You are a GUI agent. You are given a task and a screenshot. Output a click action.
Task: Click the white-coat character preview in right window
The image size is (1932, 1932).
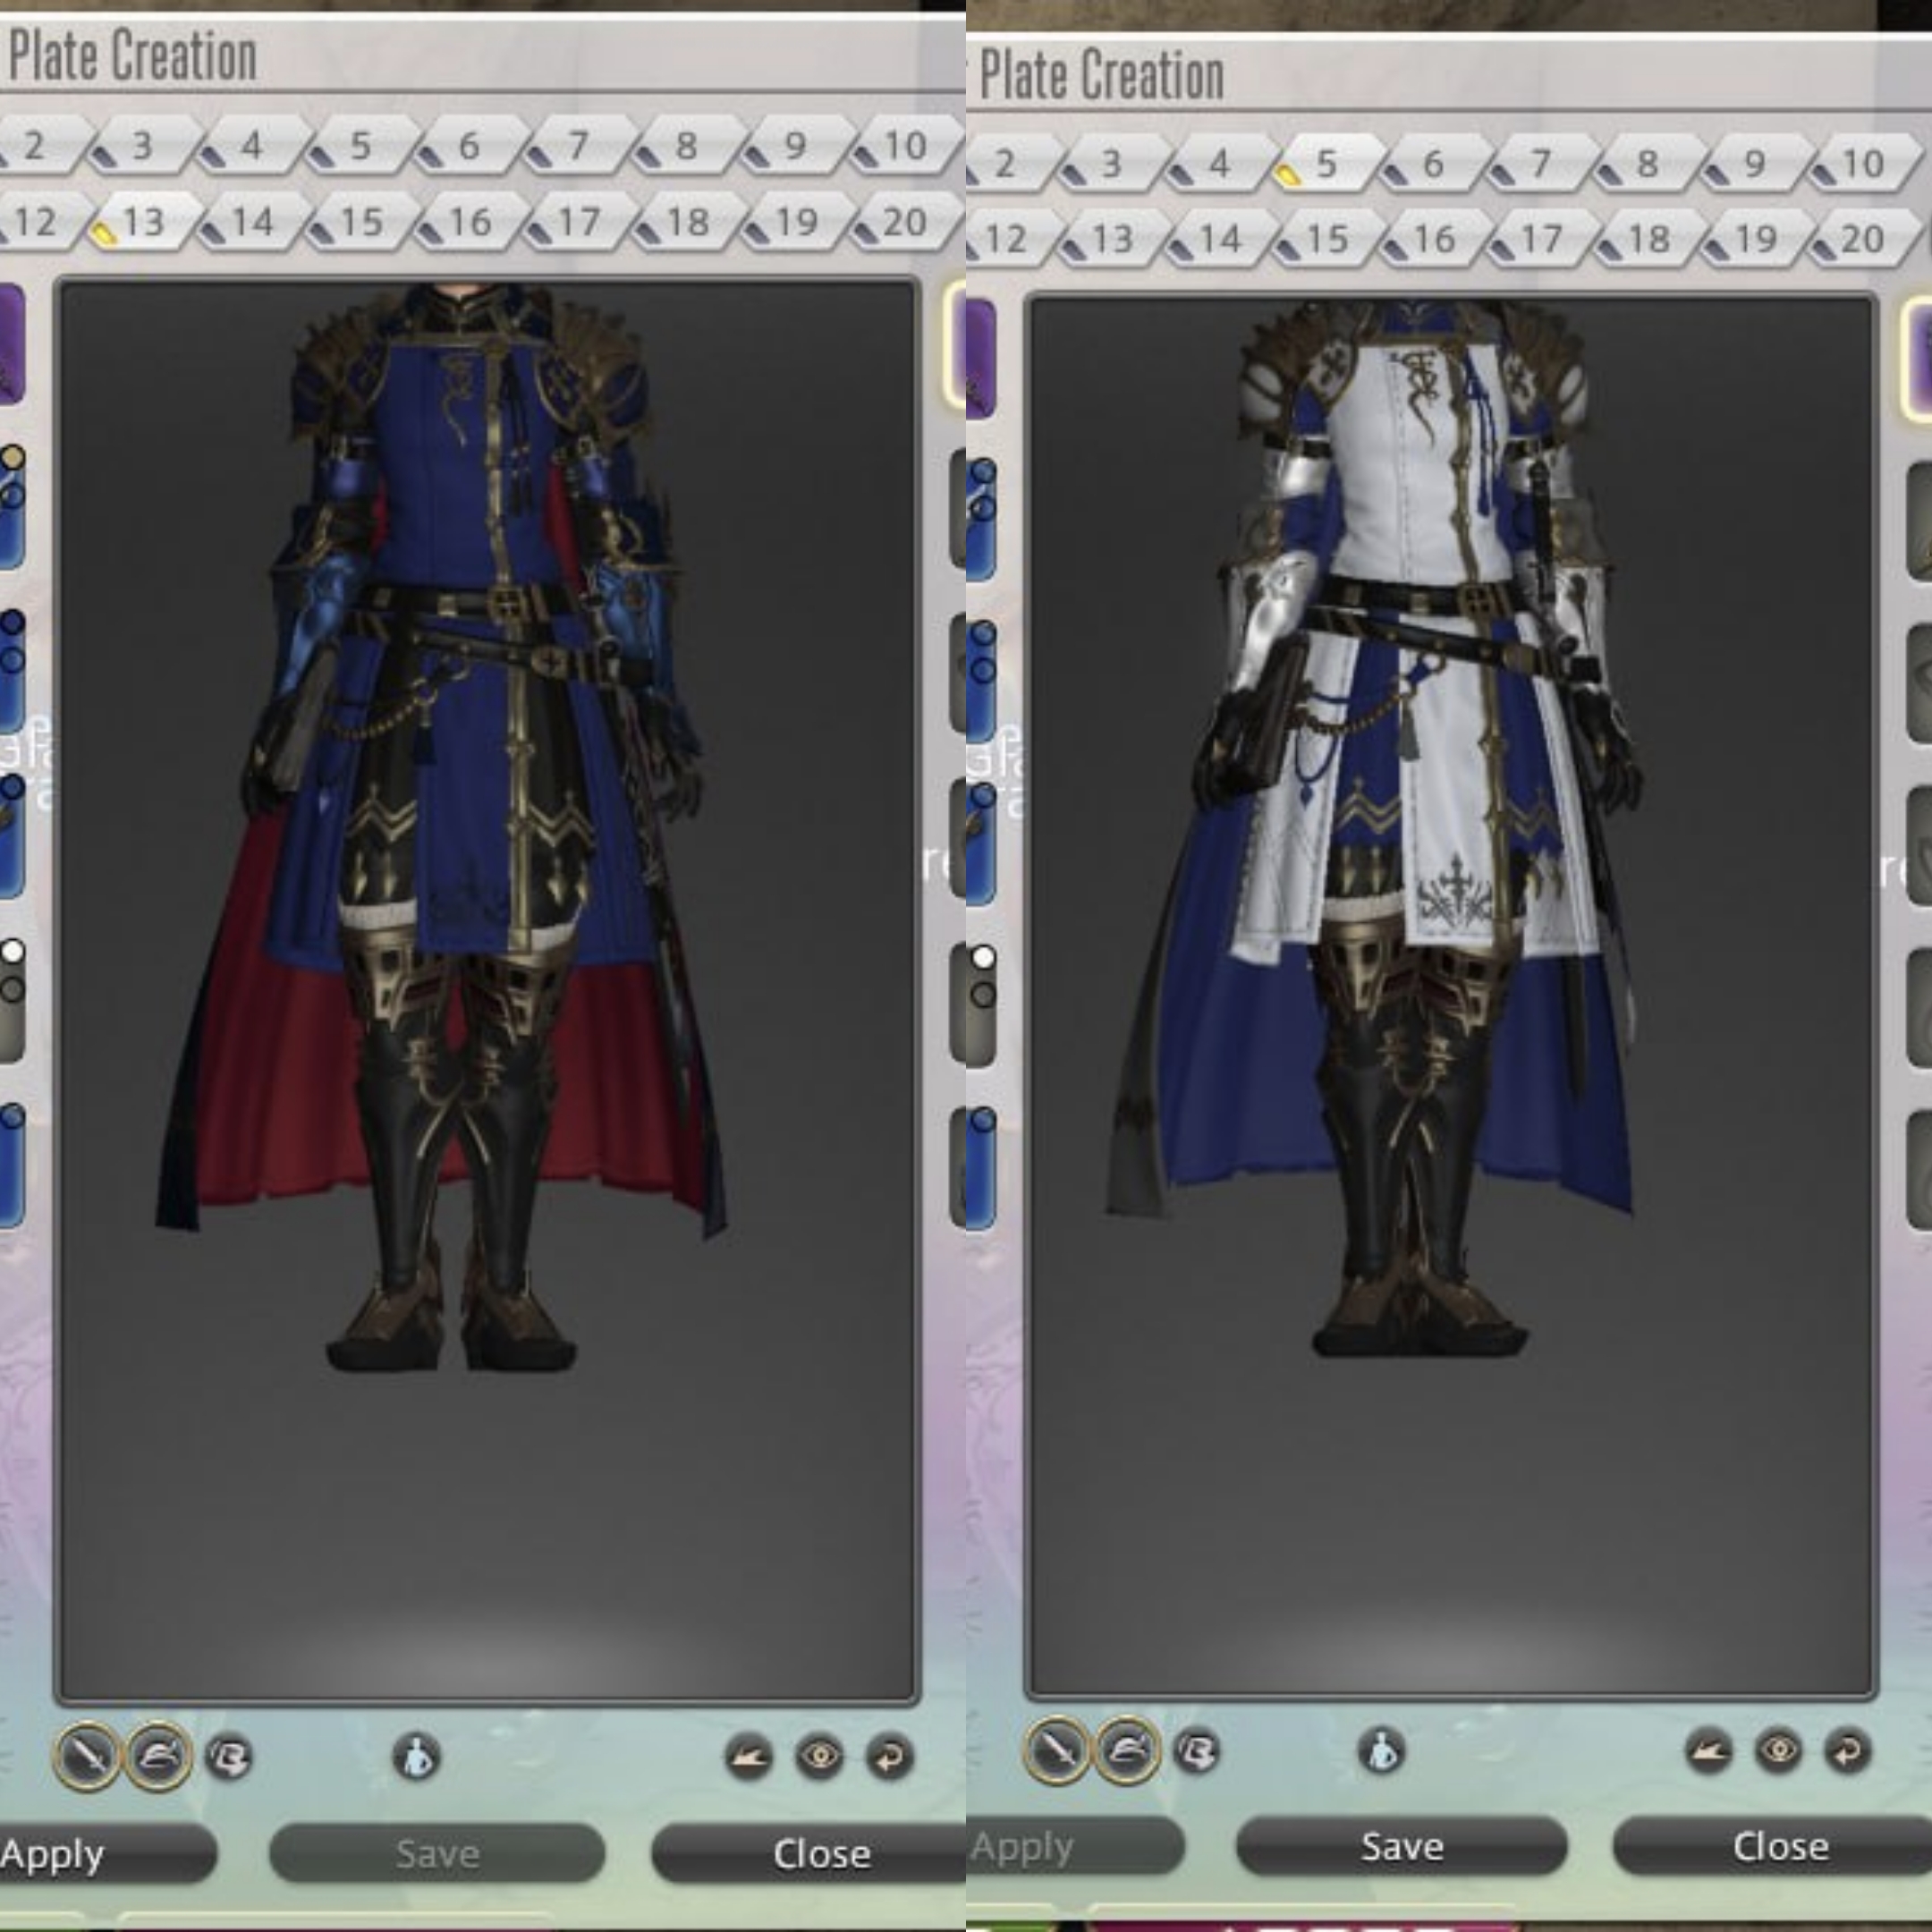1450,995
